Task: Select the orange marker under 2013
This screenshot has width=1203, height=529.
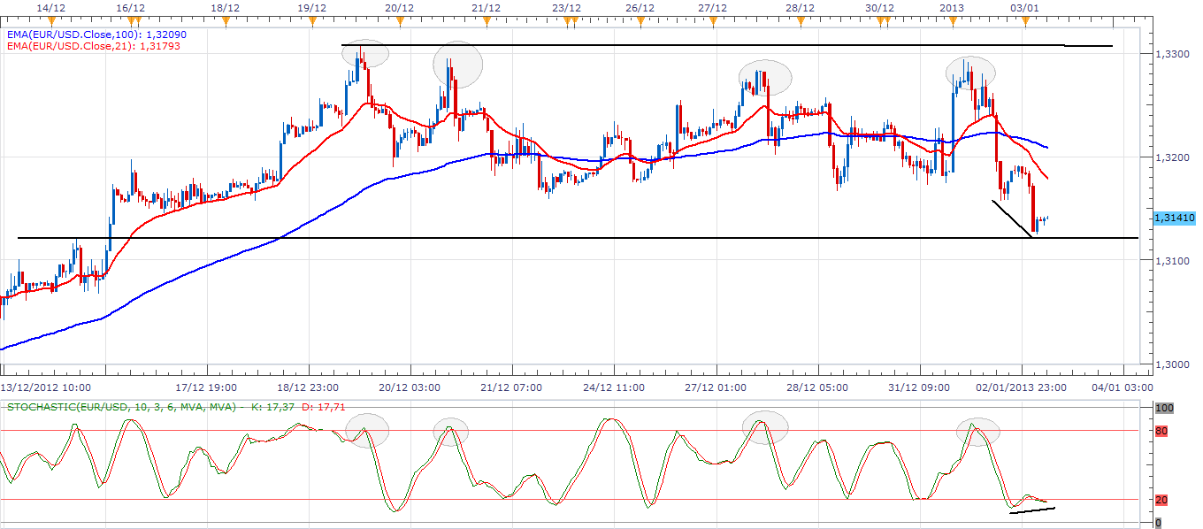Action: (x=951, y=19)
